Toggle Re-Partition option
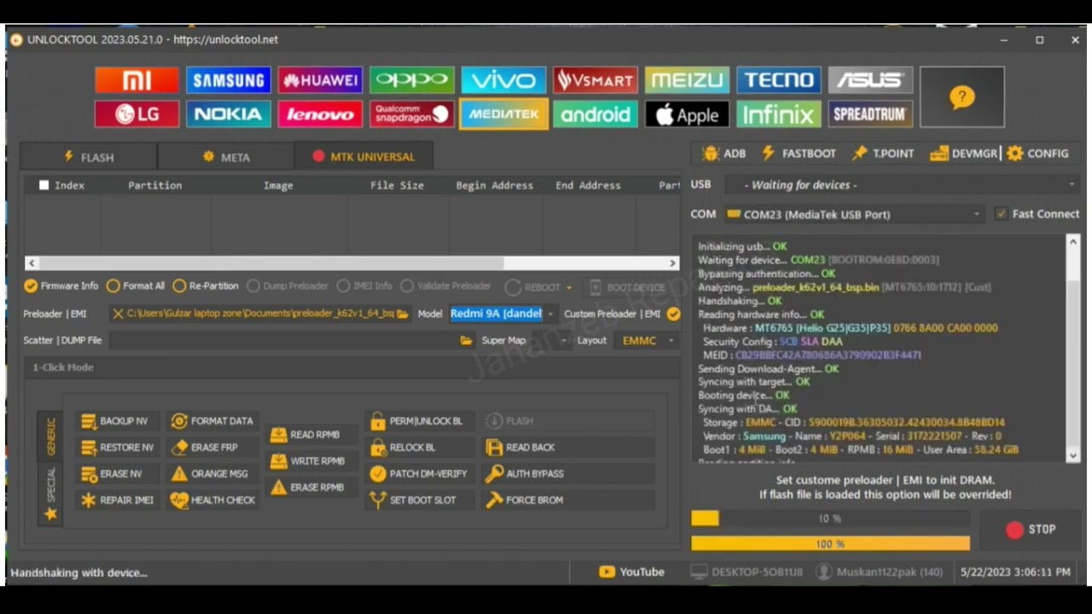Viewport: 1092px width, 614px height. pyautogui.click(x=206, y=287)
